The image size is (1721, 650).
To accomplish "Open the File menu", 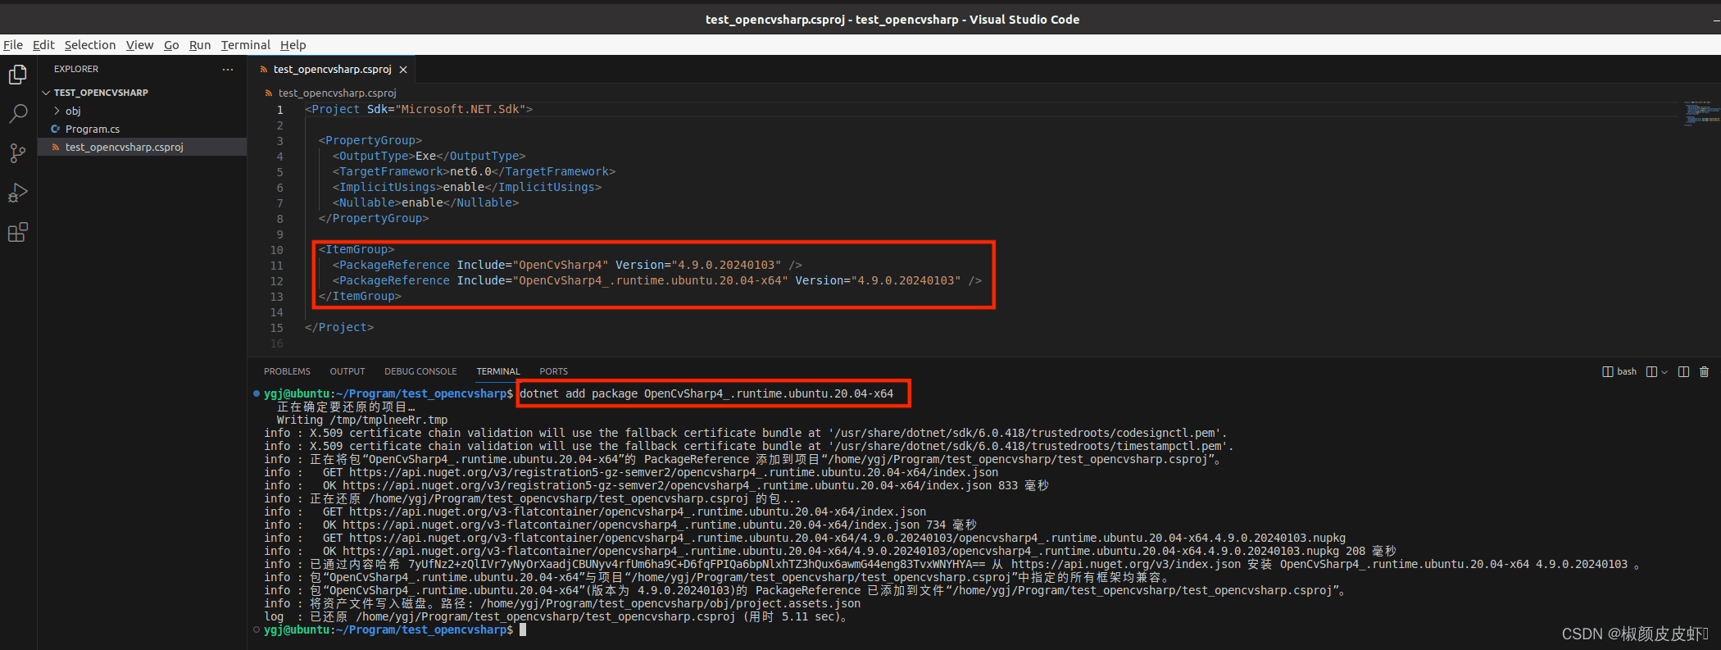I will pos(13,45).
